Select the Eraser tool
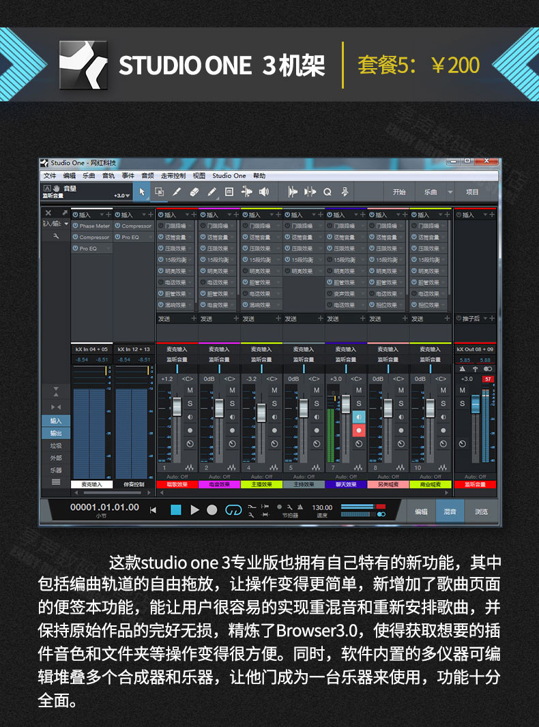Viewport: 539px width, 727px height. pyautogui.click(x=194, y=192)
